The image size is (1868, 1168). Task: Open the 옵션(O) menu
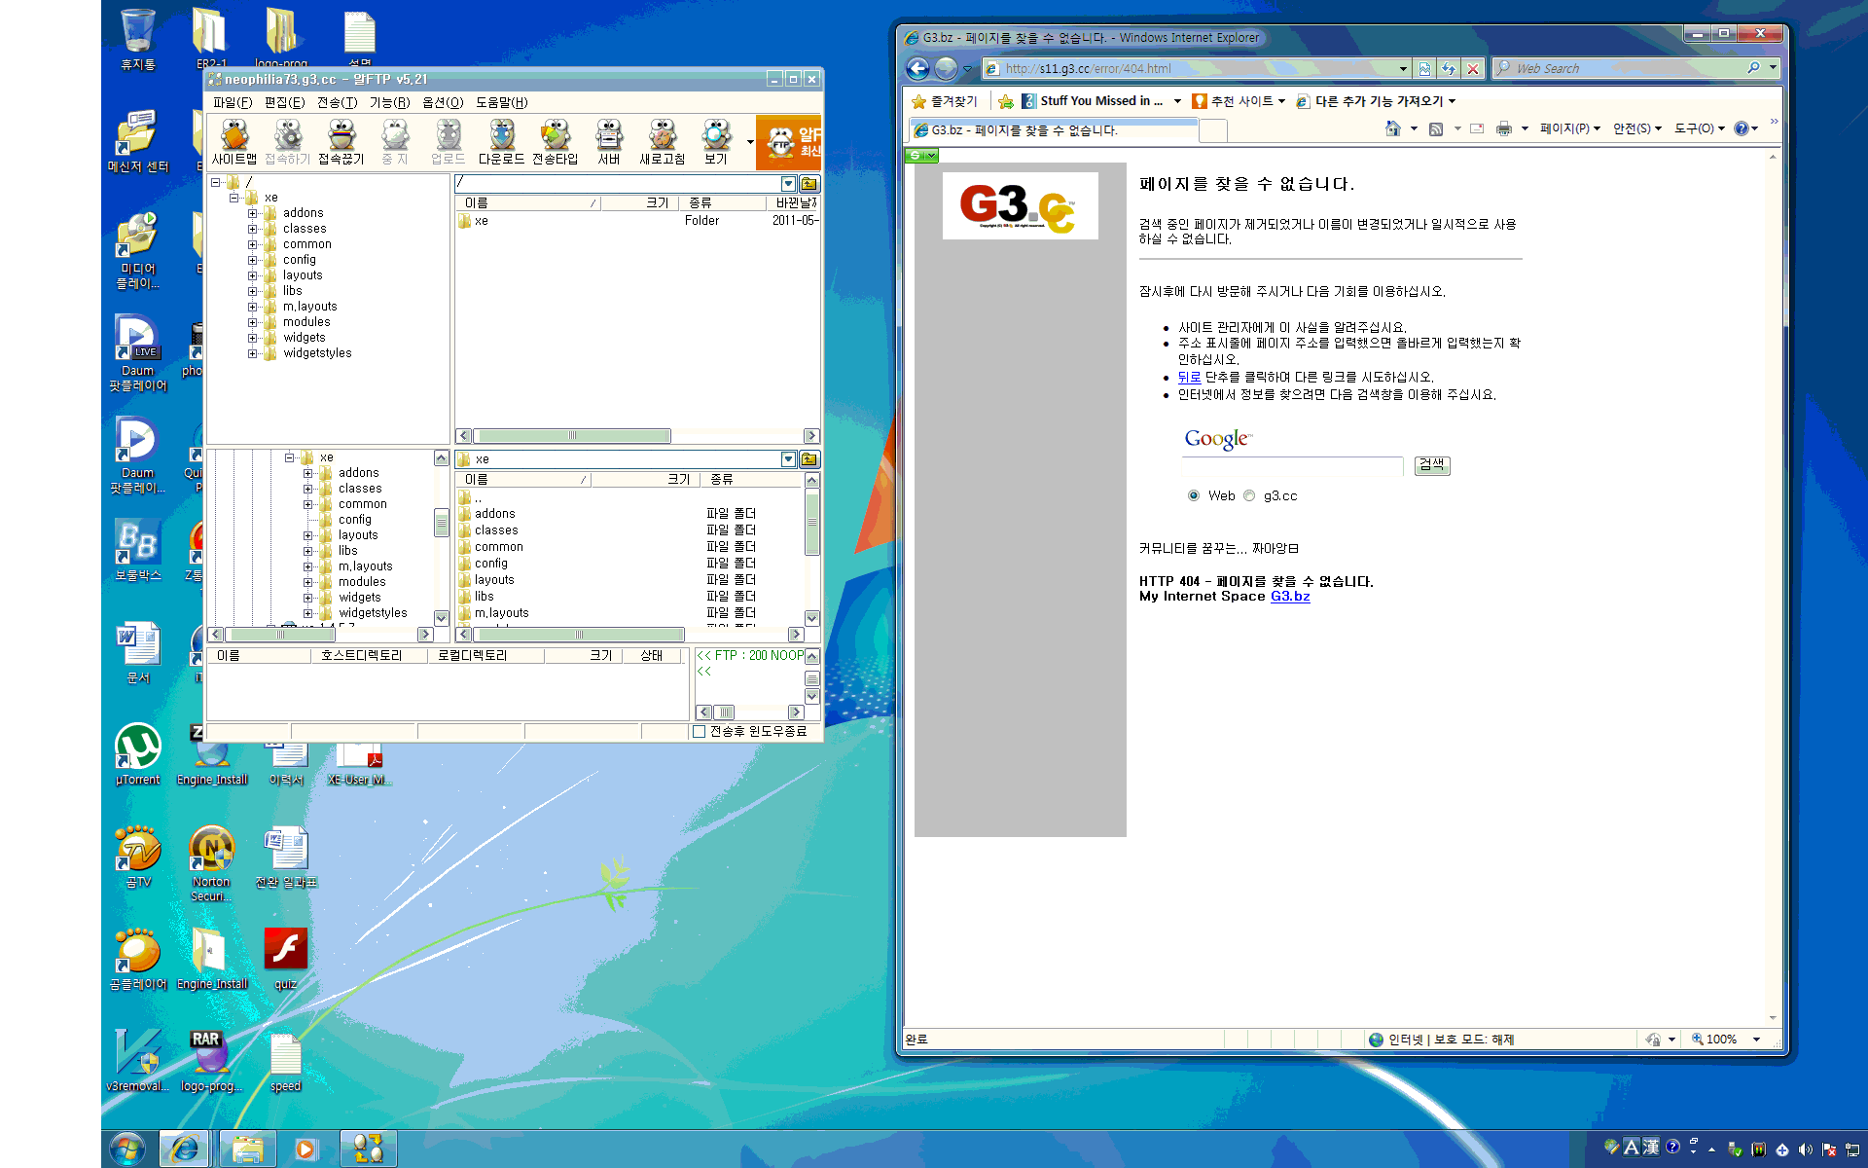pos(443,102)
